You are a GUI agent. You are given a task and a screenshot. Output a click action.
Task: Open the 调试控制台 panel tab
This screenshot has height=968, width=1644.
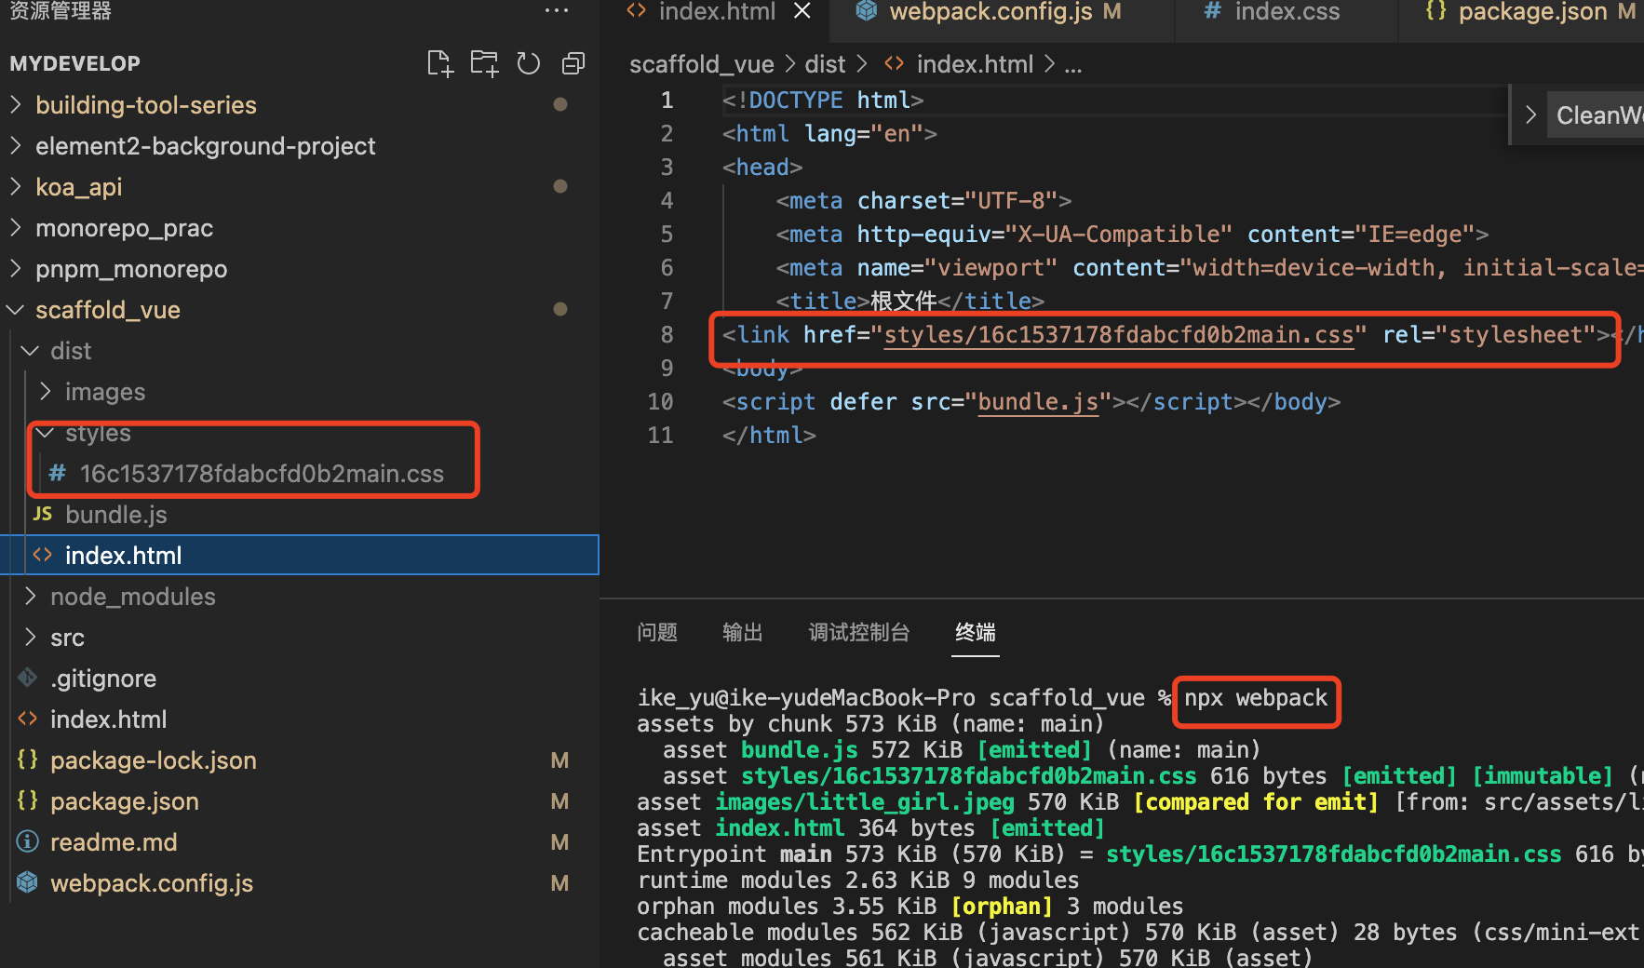click(x=858, y=633)
